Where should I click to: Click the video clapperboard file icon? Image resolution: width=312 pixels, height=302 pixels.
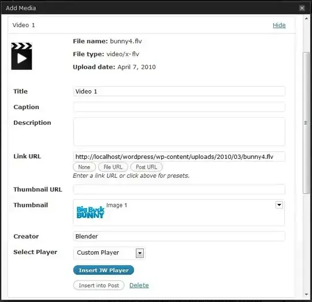click(21, 56)
